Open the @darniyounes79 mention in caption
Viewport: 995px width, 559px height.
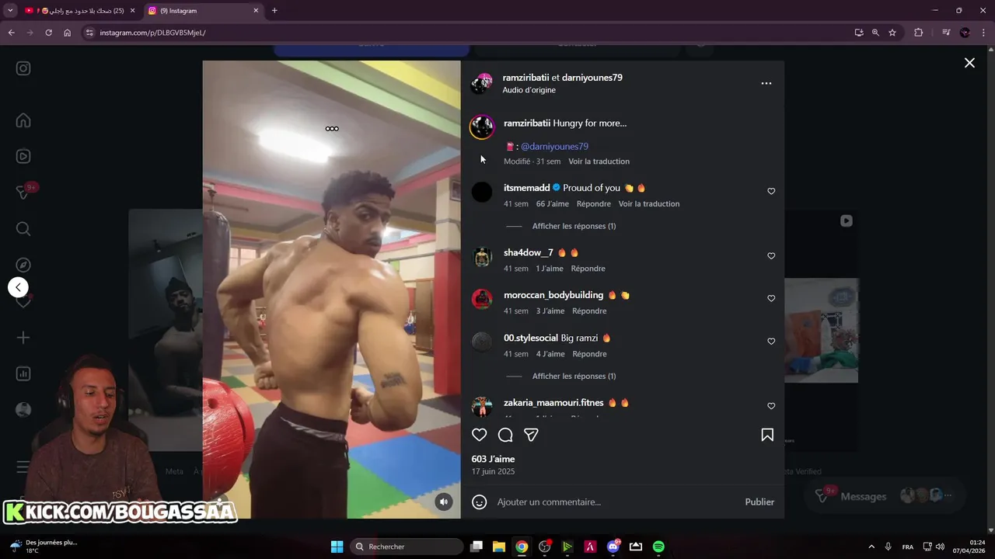pyautogui.click(x=554, y=146)
